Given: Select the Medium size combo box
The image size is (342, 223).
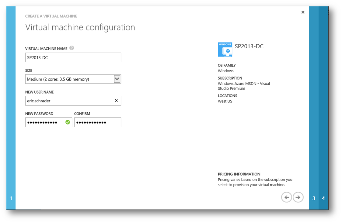Looking at the screenshot, I should pos(73,79).
